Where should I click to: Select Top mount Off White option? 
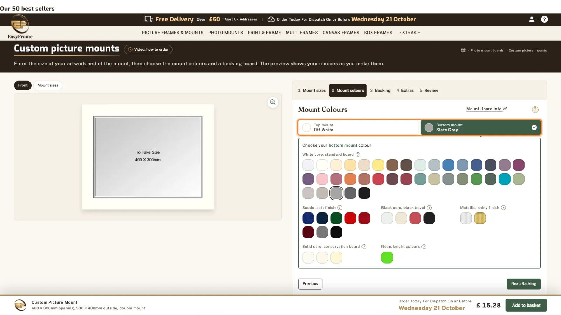(x=359, y=127)
